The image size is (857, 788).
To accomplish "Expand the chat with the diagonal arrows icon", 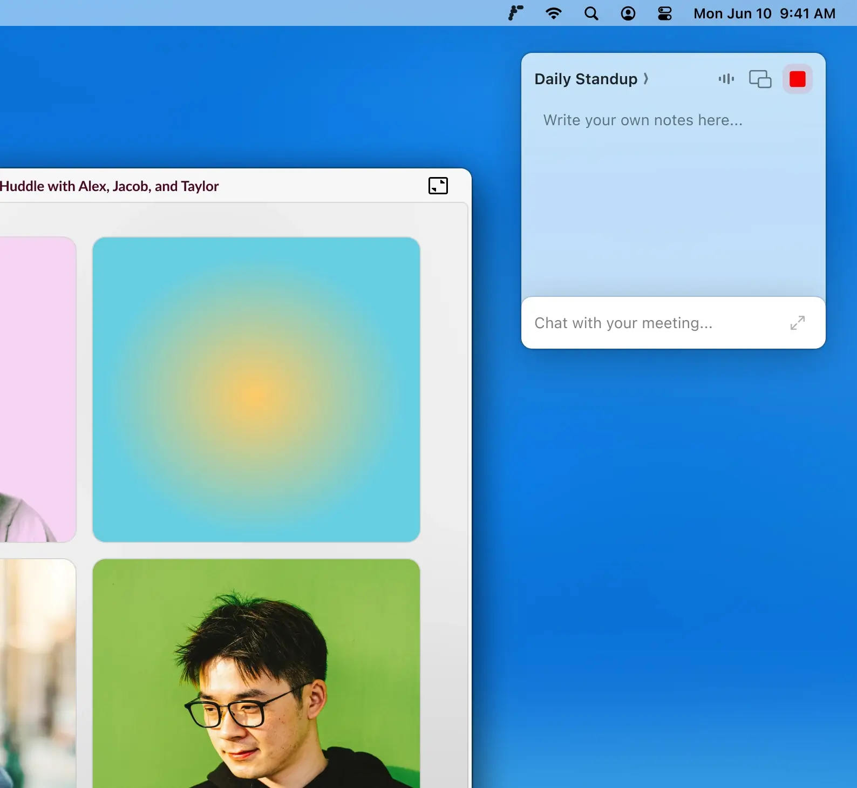I will (798, 323).
